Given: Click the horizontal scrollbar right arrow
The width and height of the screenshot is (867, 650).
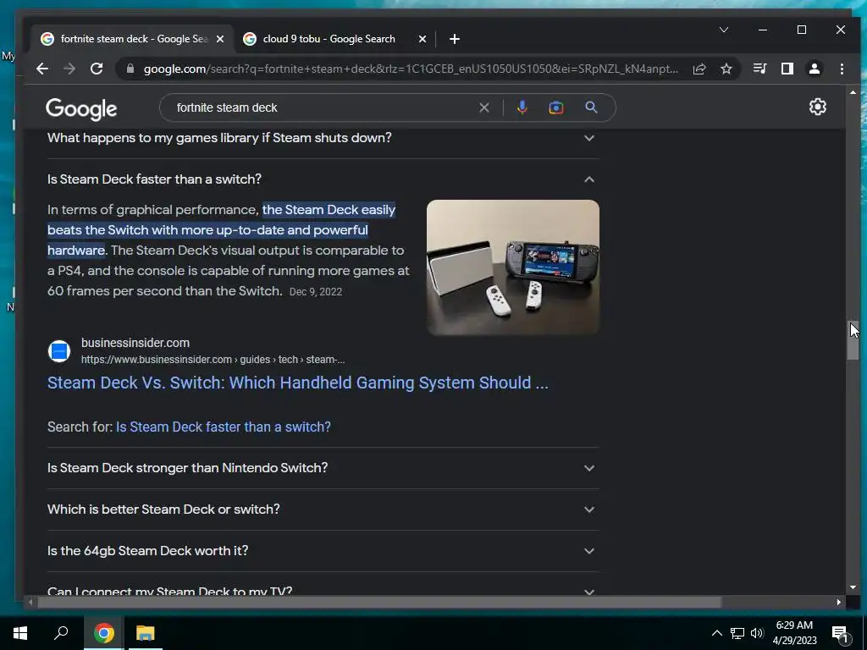Looking at the screenshot, I should point(839,602).
